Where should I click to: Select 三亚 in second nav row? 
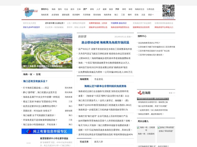pyautogui.click(x=123, y=15)
